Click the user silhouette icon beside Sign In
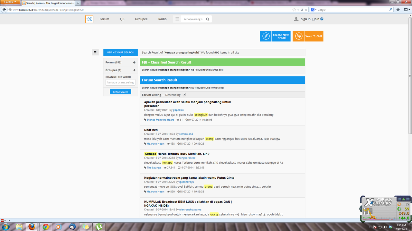Viewport: 412px width, 231px height. tap(296, 19)
